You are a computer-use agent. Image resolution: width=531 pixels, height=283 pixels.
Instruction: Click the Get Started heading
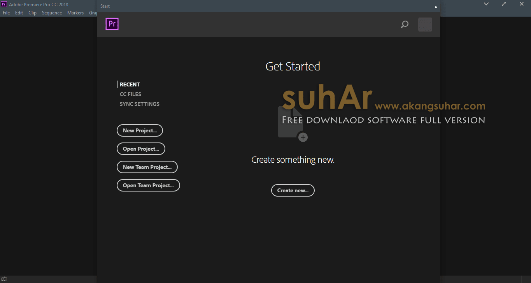(293, 67)
